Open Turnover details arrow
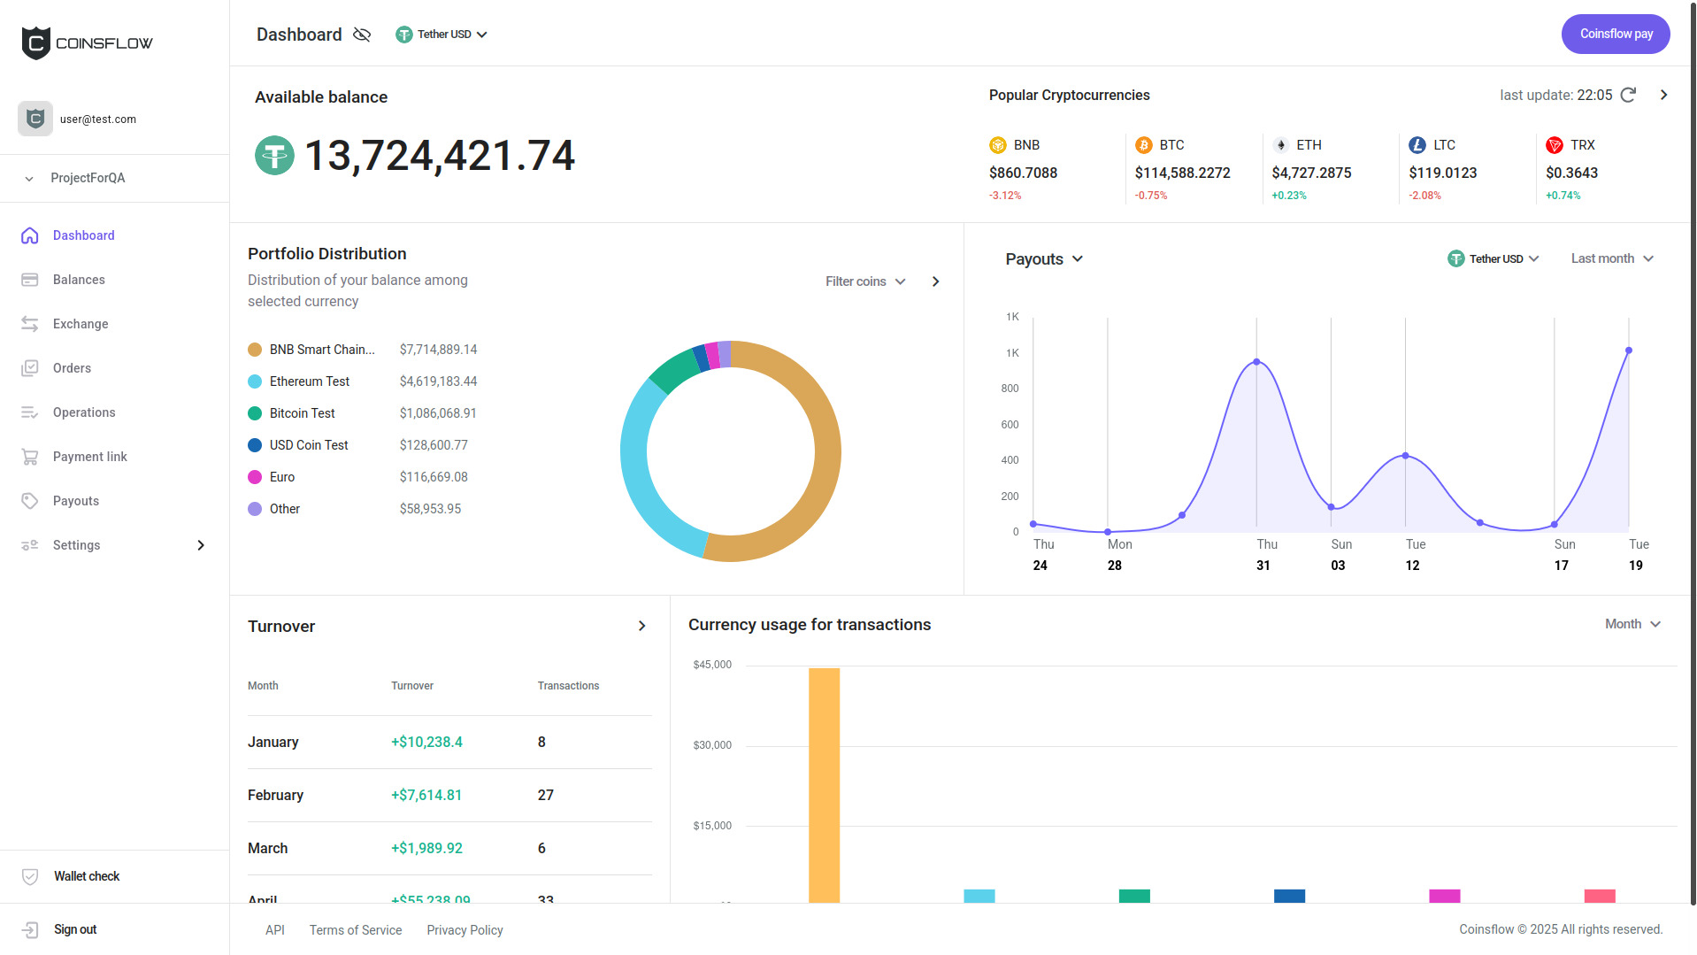The image size is (1697, 955). 641,626
